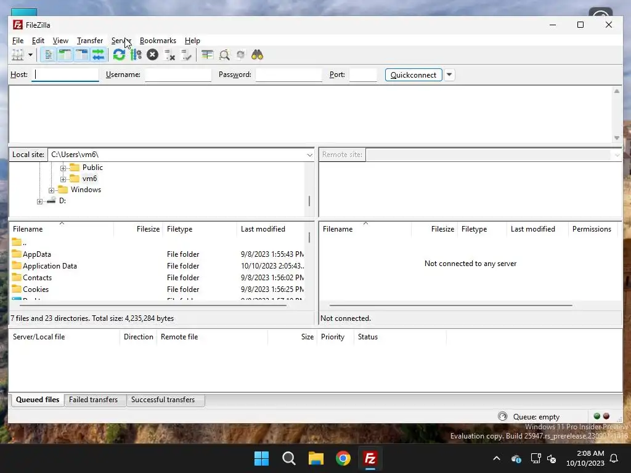Cancel current operation icon
The image size is (631, 473).
[153, 55]
